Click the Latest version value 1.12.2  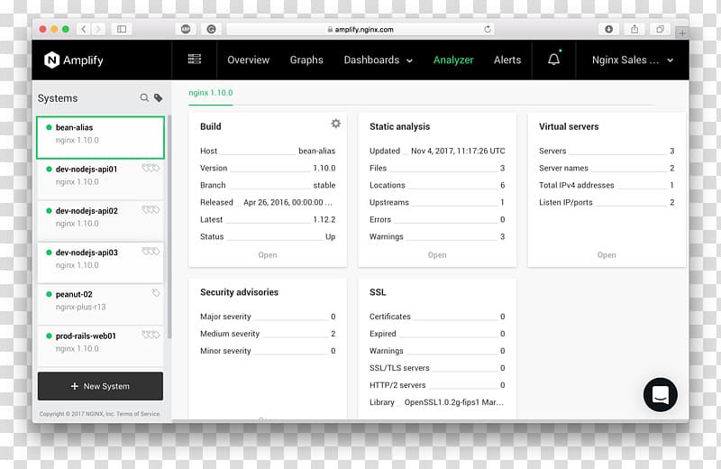[x=324, y=219]
